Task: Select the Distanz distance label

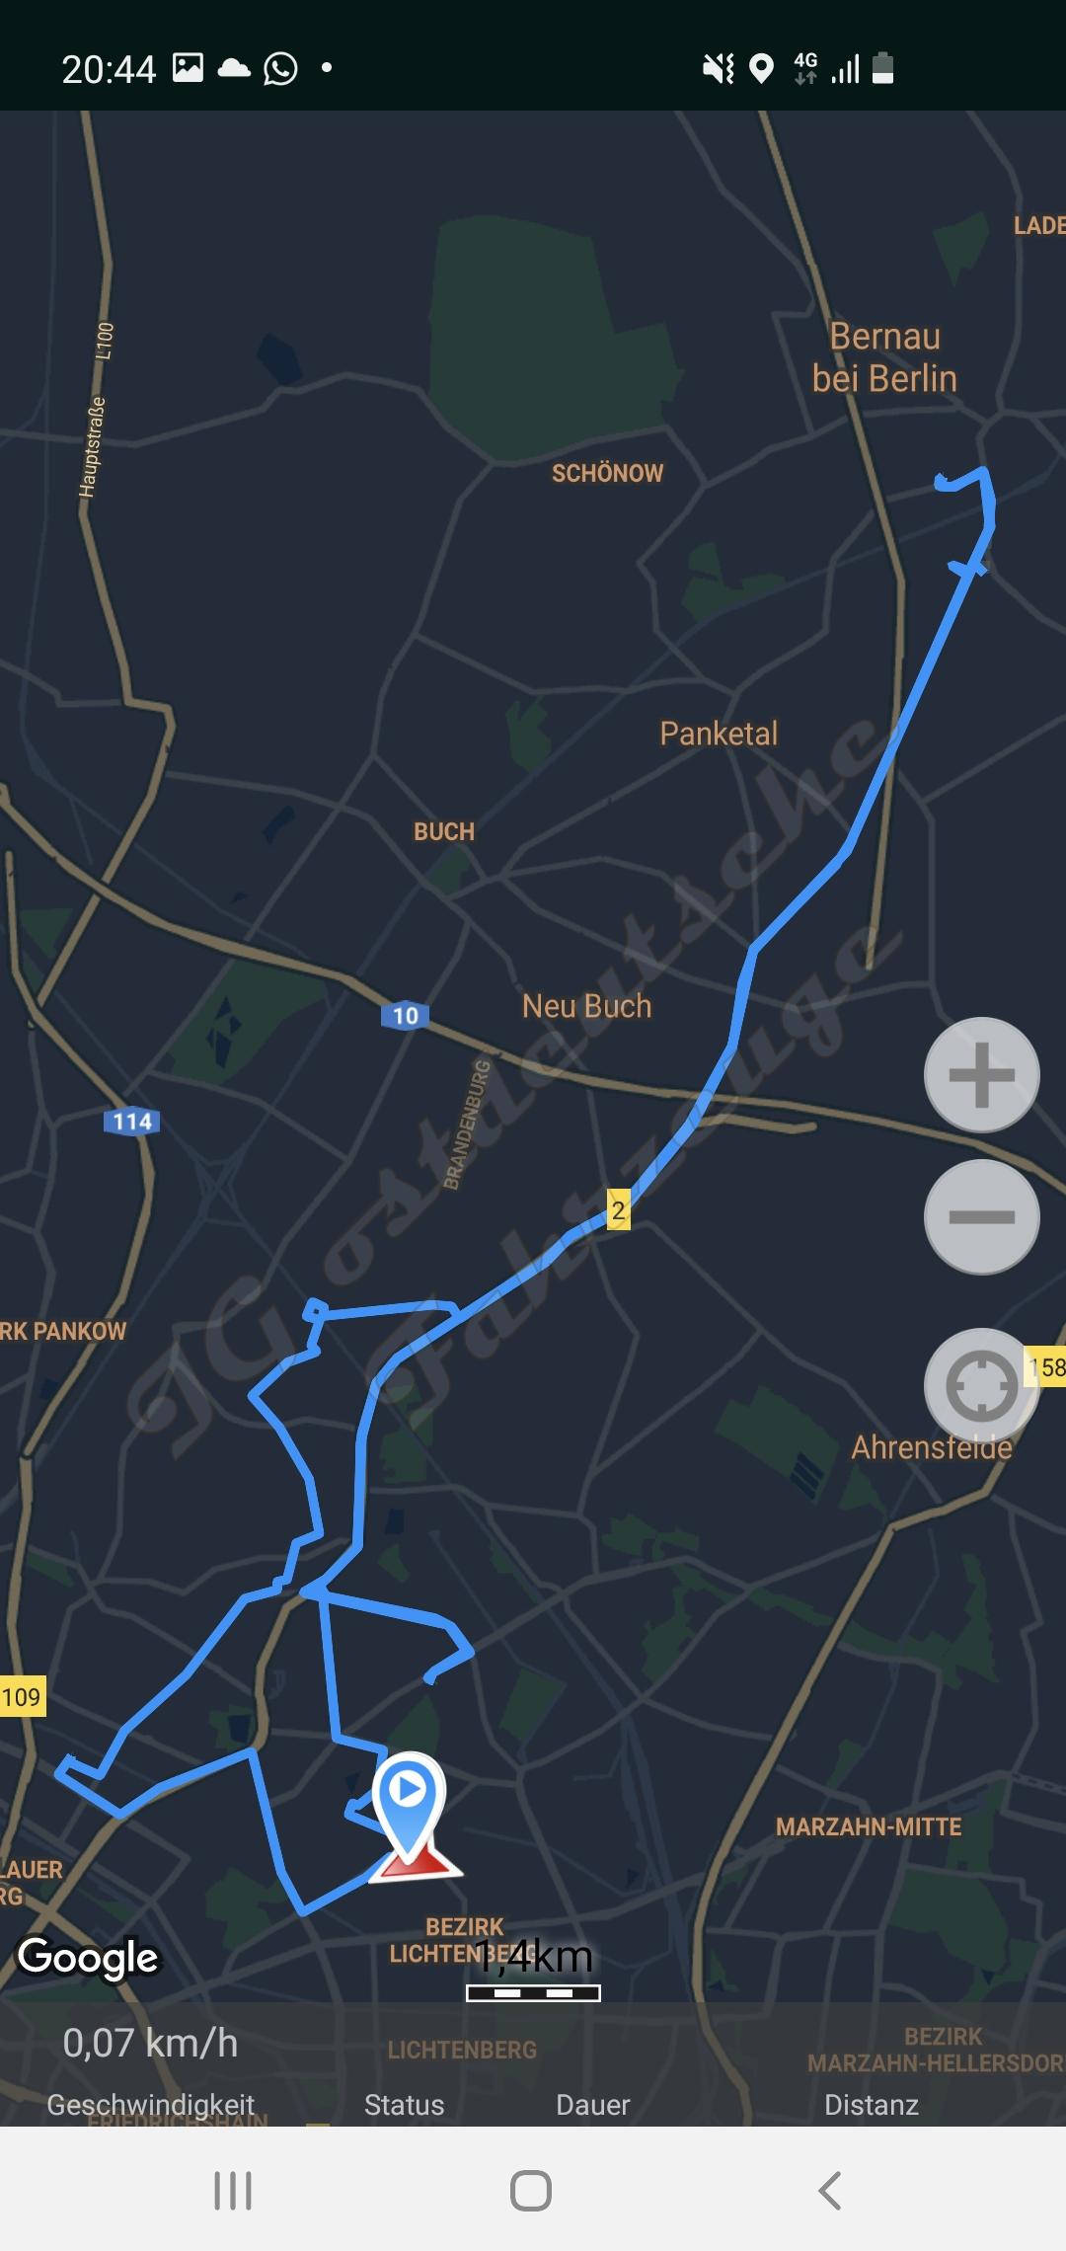Action: tap(872, 2104)
